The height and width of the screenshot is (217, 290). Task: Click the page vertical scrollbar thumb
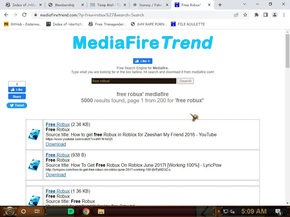[x=288, y=51]
